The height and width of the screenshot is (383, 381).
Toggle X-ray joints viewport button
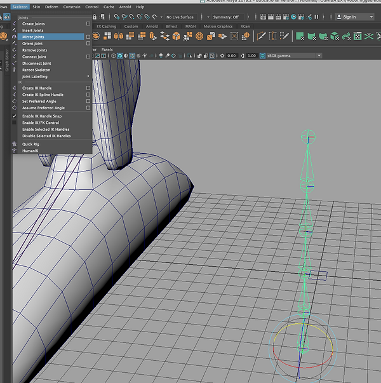tap(212, 56)
